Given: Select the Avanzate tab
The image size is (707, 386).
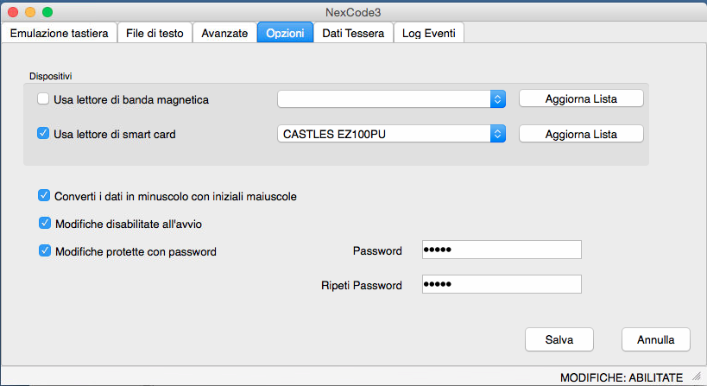Looking at the screenshot, I should pyautogui.click(x=224, y=33).
